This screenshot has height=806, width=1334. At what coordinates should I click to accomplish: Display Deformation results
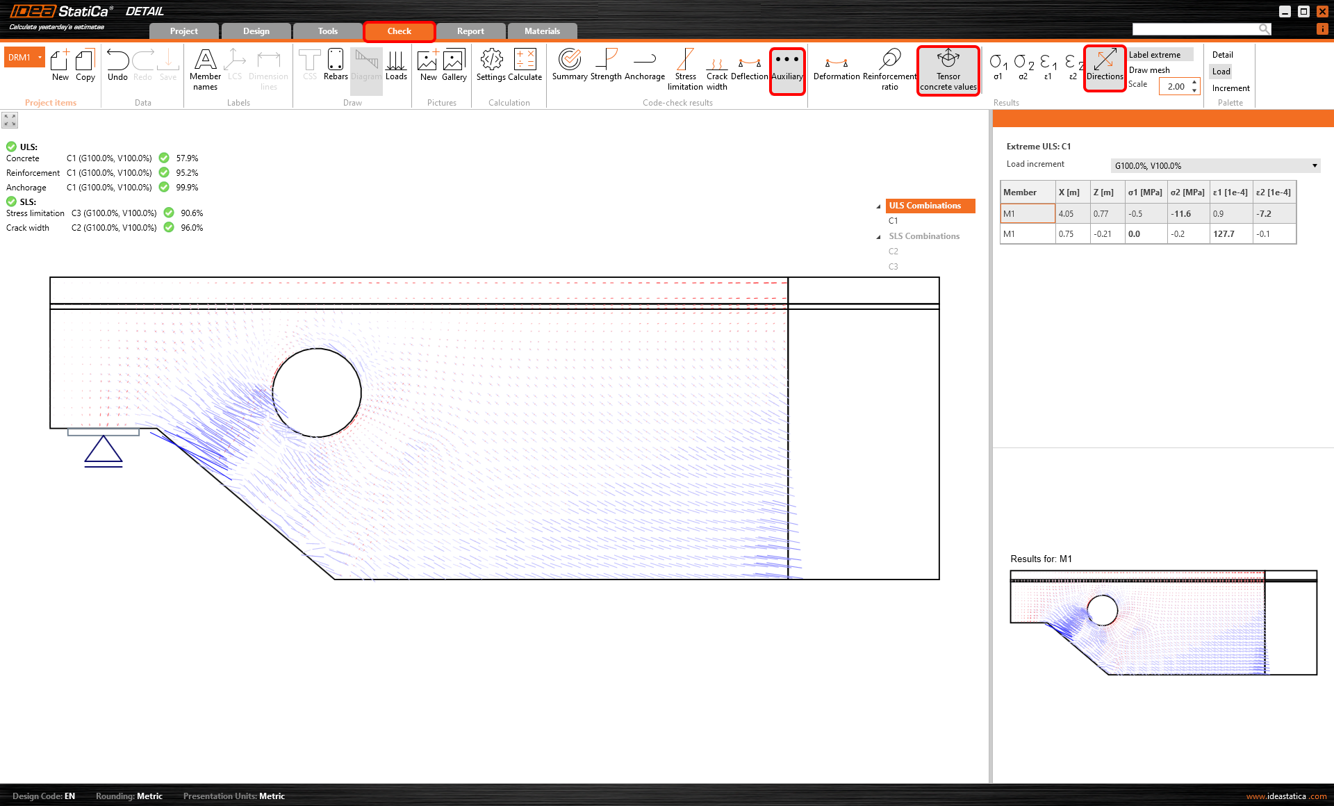(836, 65)
